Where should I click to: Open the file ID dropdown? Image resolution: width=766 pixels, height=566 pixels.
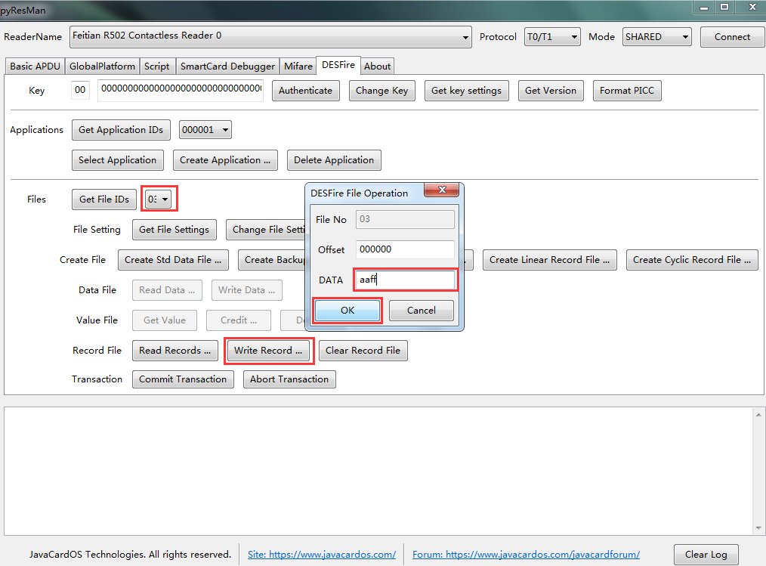[159, 199]
